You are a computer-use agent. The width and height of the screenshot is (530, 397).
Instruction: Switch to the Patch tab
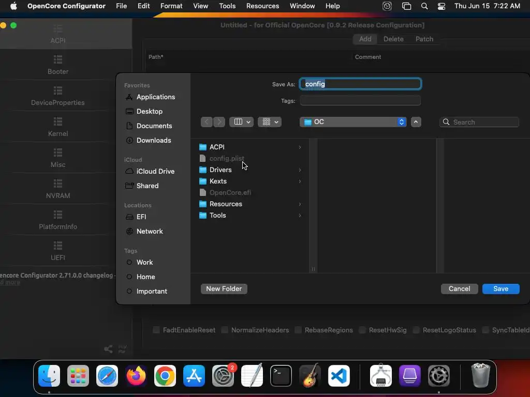(424, 39)
